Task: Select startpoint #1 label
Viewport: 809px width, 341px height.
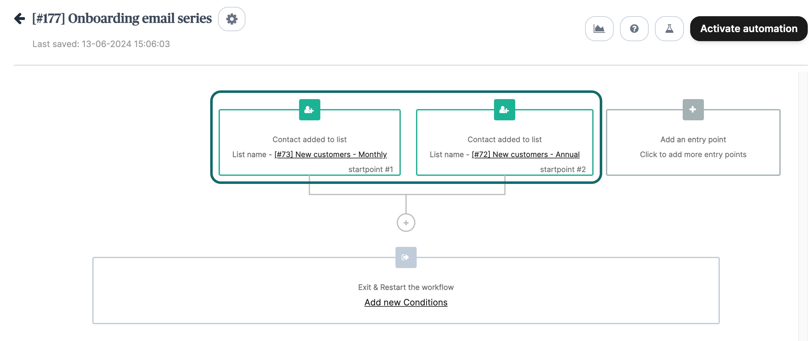Action: coord(370,169)
